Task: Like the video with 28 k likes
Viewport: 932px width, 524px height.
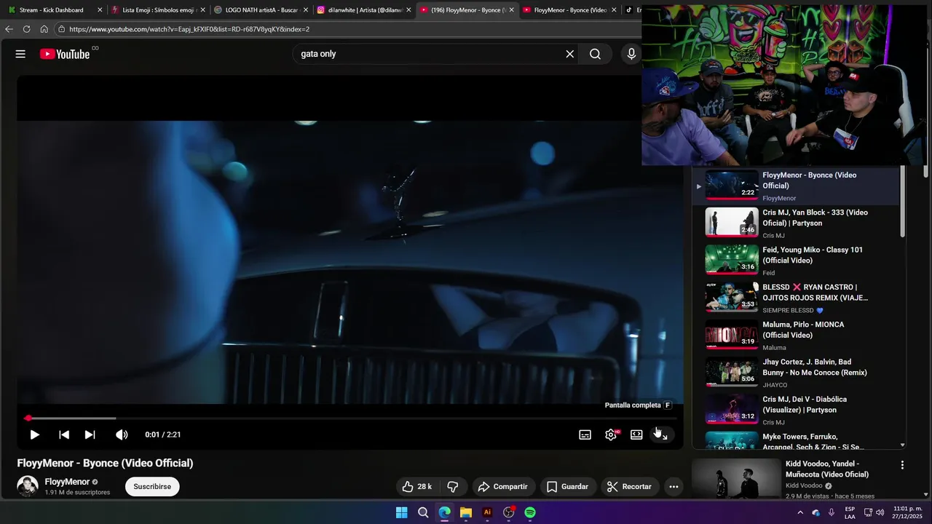Action: click(x=416, y=486)
